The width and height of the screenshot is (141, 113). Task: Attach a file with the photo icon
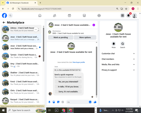(54, 102)
